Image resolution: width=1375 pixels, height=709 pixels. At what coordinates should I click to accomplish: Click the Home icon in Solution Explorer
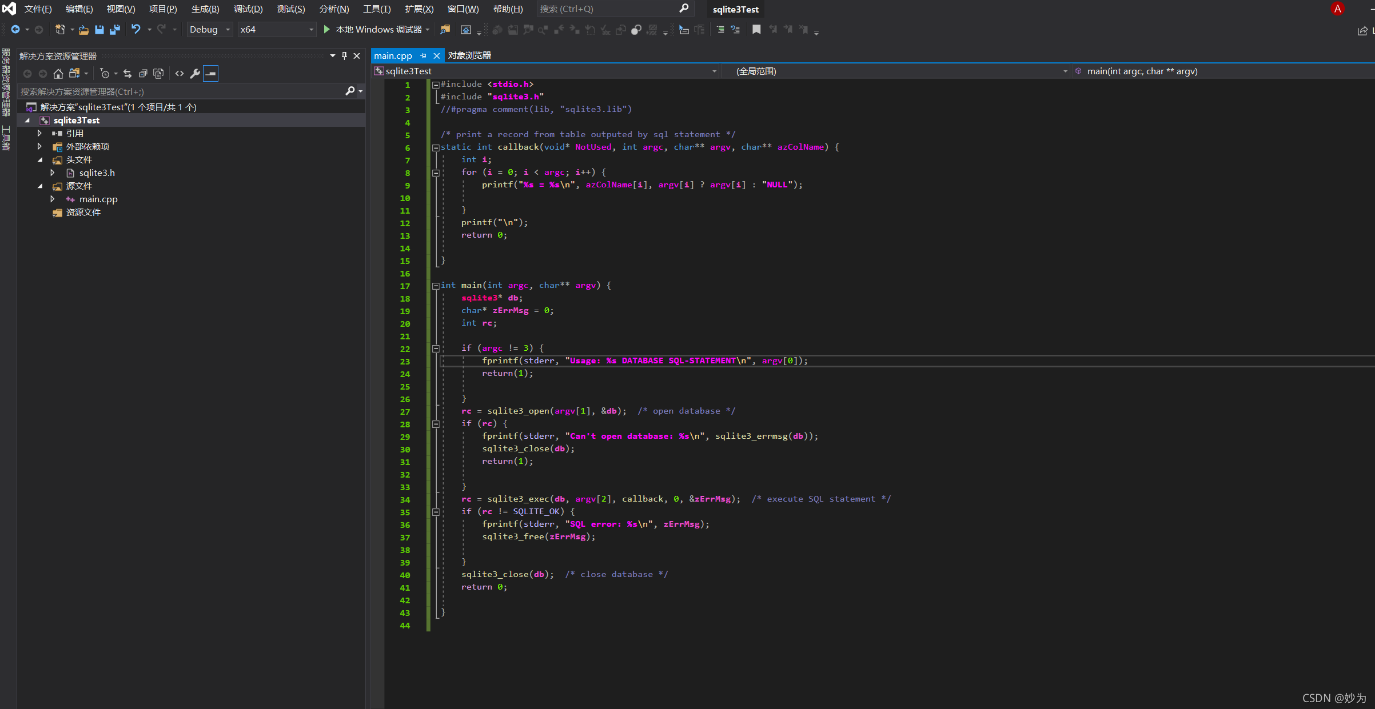(58, 74)
